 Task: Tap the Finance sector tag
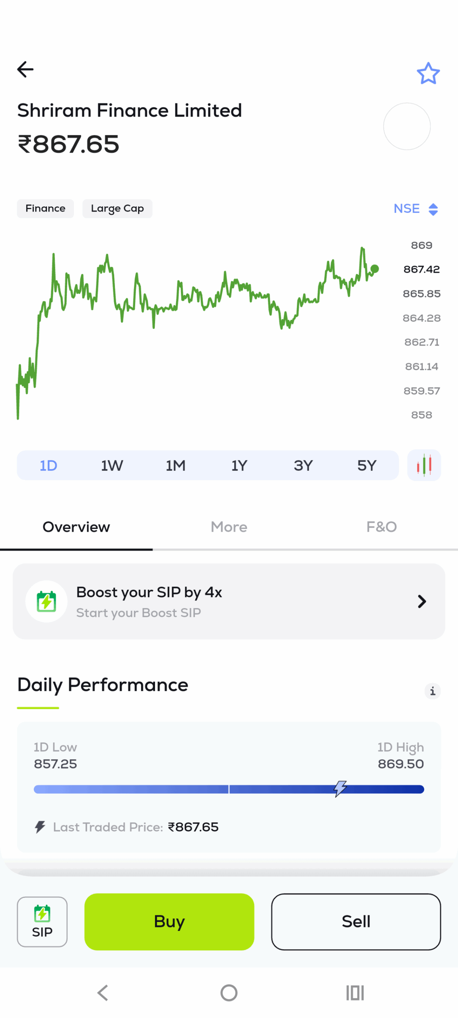45,209
